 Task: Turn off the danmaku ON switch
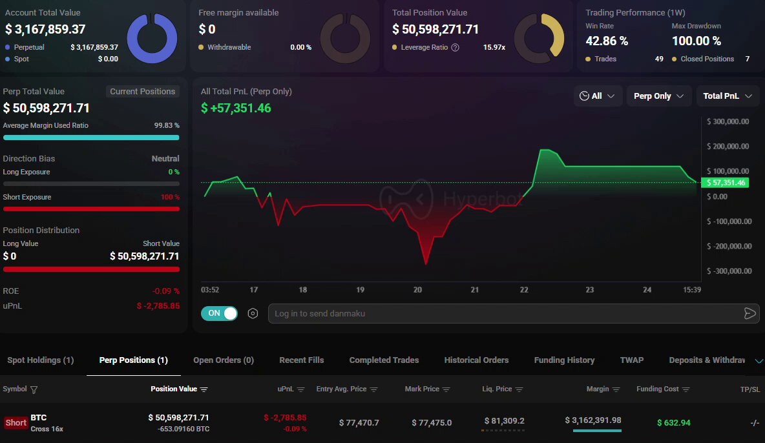pos(219,313)
